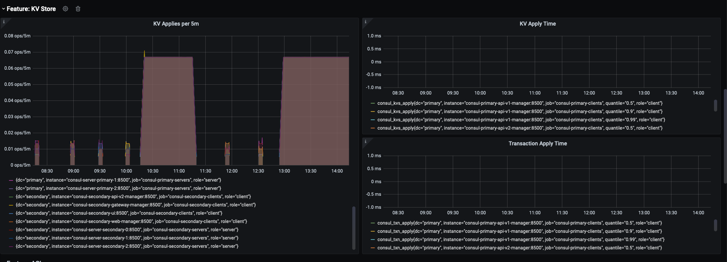Image resolution: width=727 pixels, height=262 pixels.
Task: Click the 0.07 ops/5m y-axis label
Action: click(x=17, y=52)
